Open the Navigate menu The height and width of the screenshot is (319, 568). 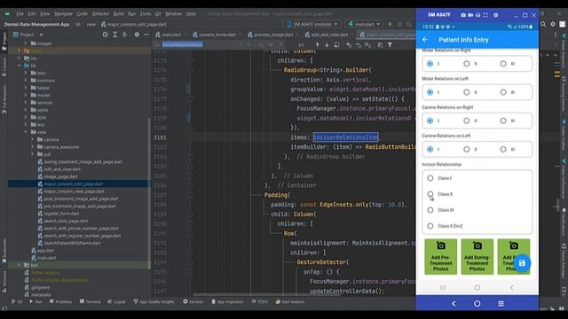[x=63, y=14]
